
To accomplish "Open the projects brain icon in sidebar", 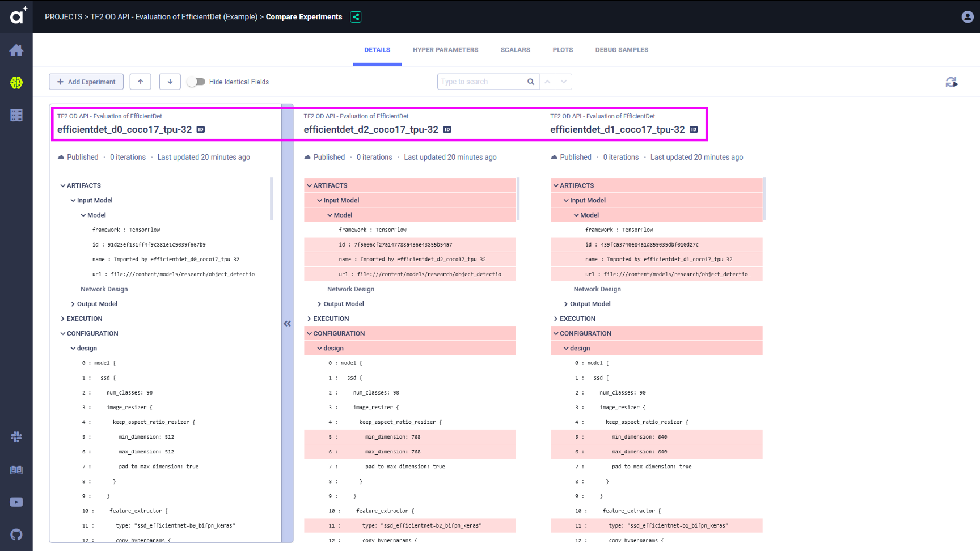I will tap(16, 83).
